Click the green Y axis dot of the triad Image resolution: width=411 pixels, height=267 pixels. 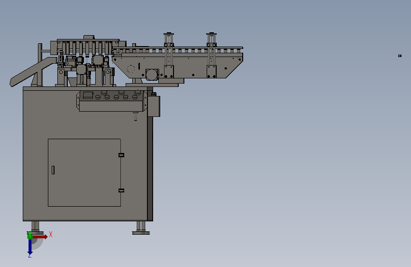pyautogui.click(x=30, y=237)
